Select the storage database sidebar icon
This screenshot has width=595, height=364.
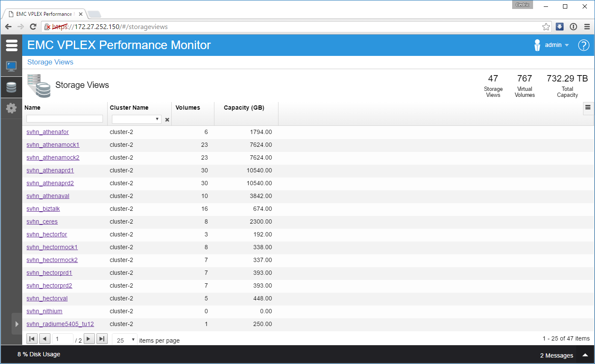[11, 87]
